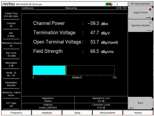Open the Amplitude menu
Screen dimensions: 154x116
click(47, 112)
